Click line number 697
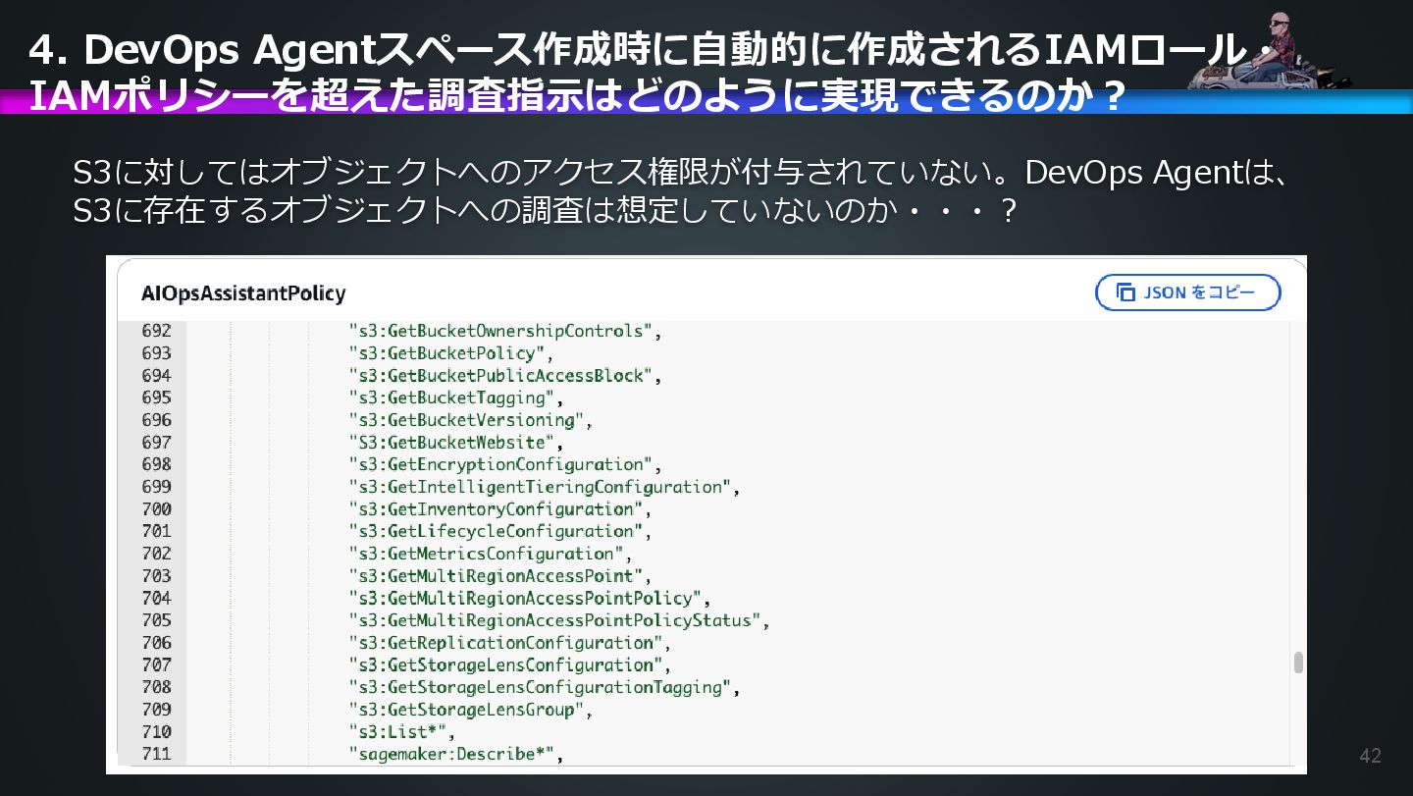This screenshot has width=1413, height=796. coord(156,443)
